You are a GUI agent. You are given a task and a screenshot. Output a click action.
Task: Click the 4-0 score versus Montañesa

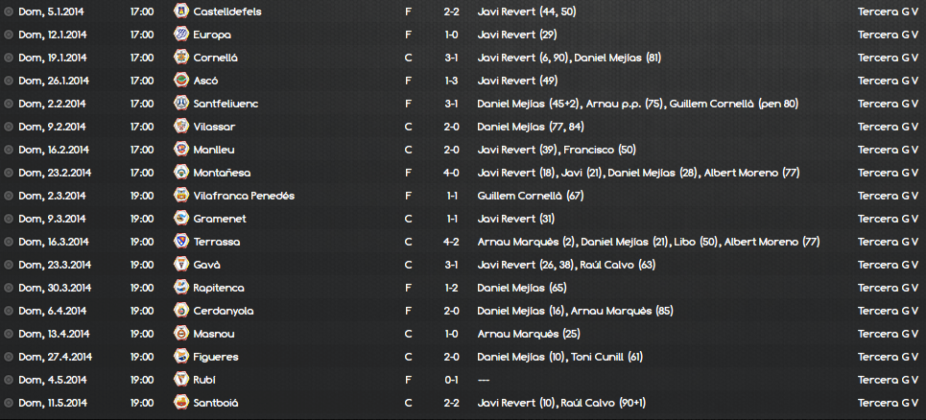coord(451,173)
